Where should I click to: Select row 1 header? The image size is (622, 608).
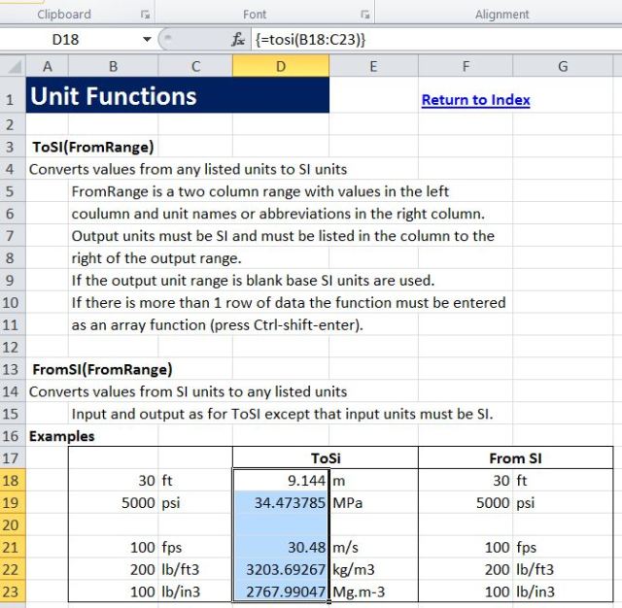[x=12, y=99]
